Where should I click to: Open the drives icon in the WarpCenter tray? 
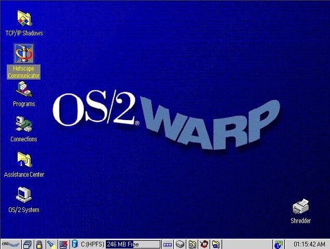(x=180, y=244)
